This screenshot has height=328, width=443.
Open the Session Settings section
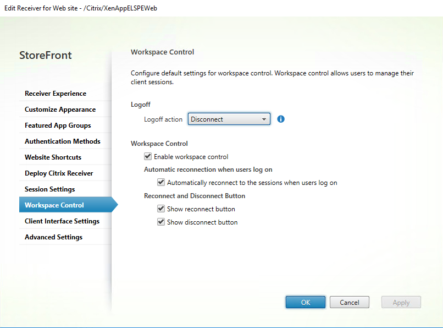point(50,189)
